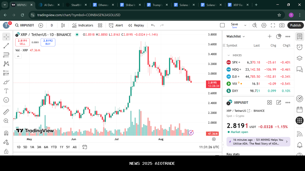This screenshot has width=305, height=171.
Task: Select the 3M date range tab
Action: coord(39,147)
